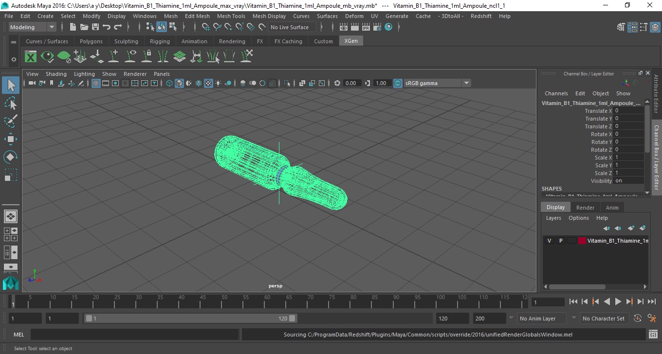Click the red layer color swatch
Viewport: 662px width, 354px height.
[x=582, y=241]
